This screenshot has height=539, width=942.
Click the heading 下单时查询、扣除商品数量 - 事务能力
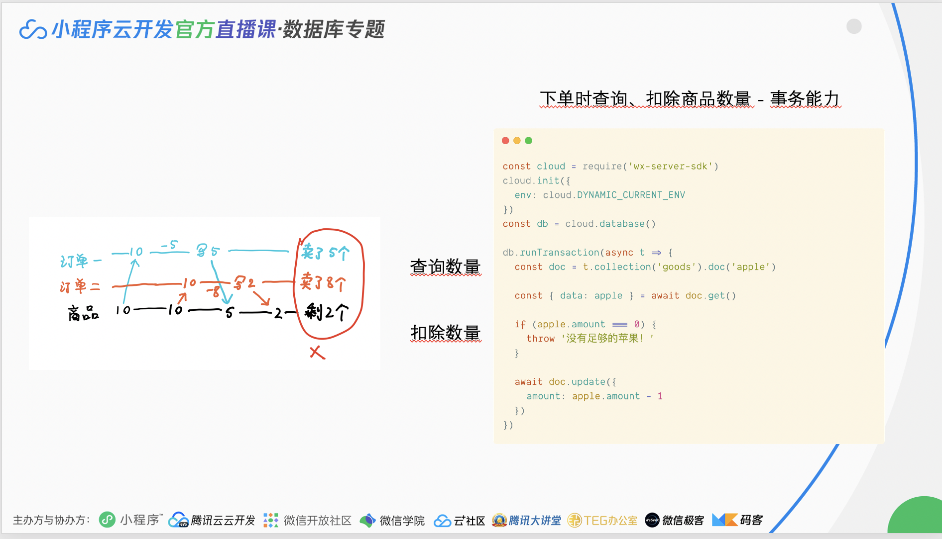tap(690, 98)
